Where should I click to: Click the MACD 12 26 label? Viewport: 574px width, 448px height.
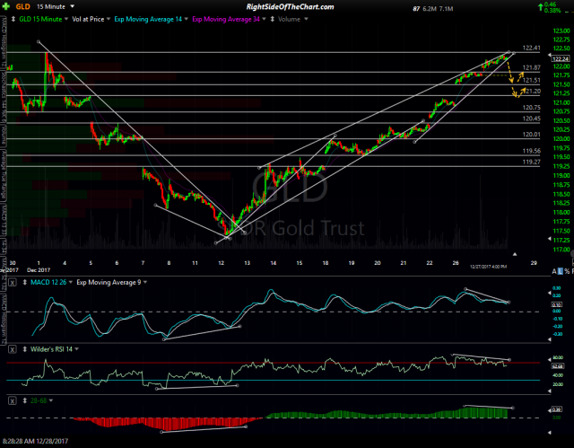click(48, 283)
